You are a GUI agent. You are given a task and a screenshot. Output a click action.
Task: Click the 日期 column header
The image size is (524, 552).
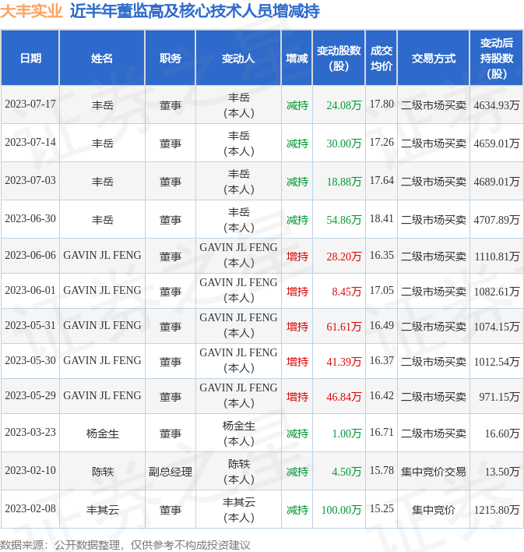coord(30,58)
